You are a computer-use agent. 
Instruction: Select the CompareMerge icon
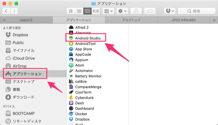click(x=71, y=87)
